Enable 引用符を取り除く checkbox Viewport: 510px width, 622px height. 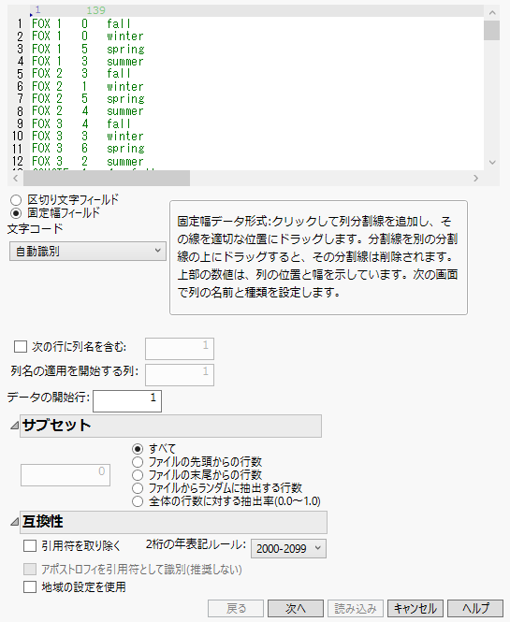(30, 546)
